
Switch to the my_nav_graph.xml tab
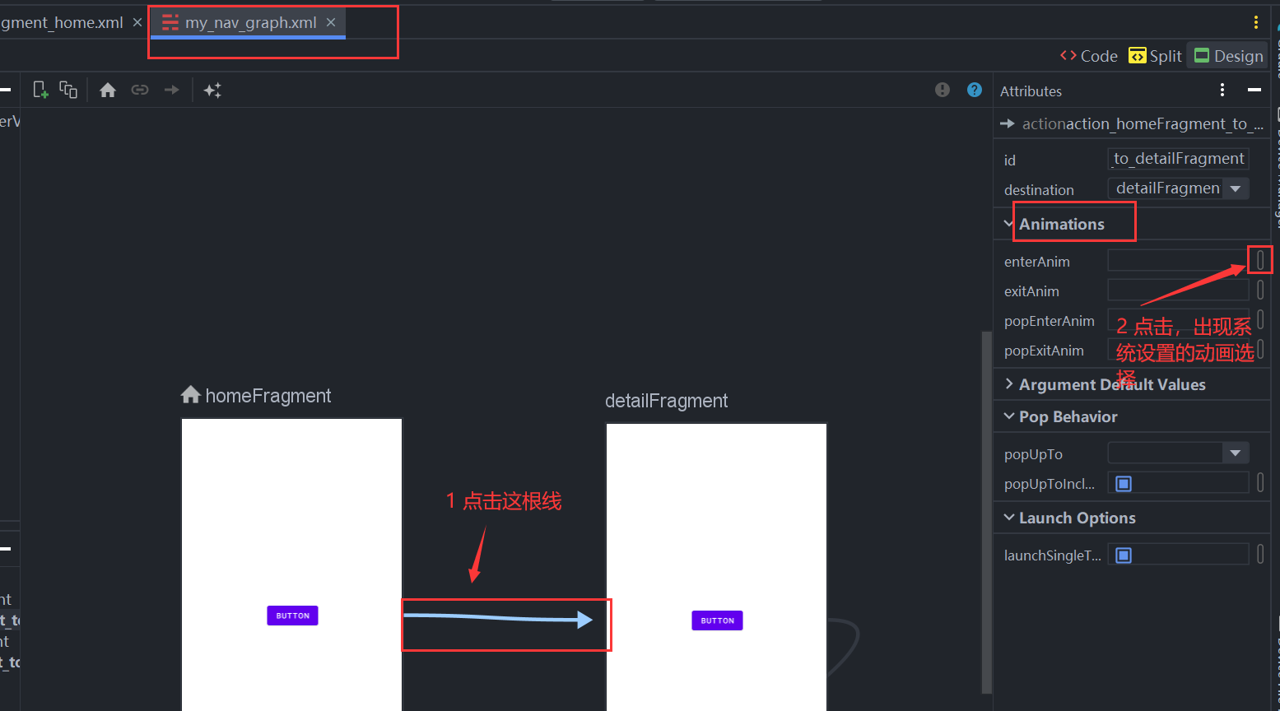(249, 22)
